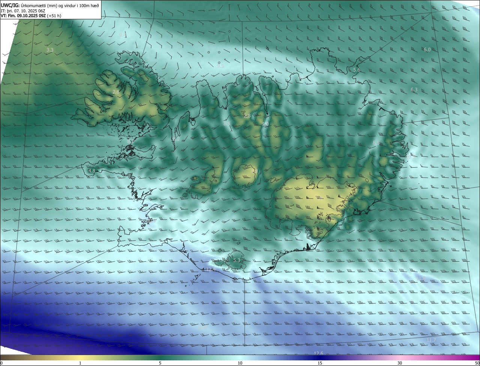This screenshot has width=480, height=366.
Task: Click the map value label 12.6
Action: 318,353
